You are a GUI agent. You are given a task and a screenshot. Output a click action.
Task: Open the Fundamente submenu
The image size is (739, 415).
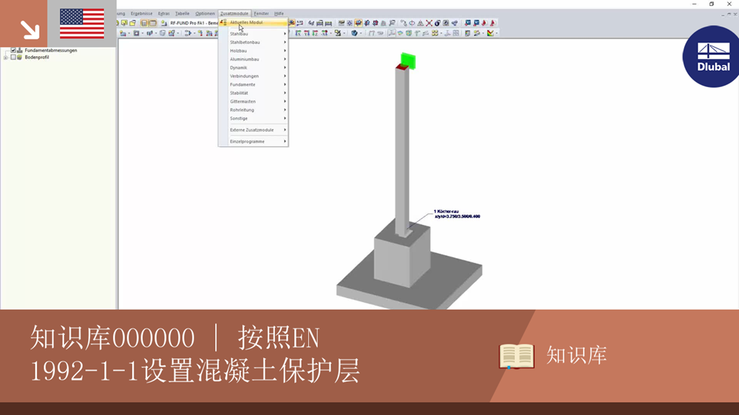pos(253,85)
